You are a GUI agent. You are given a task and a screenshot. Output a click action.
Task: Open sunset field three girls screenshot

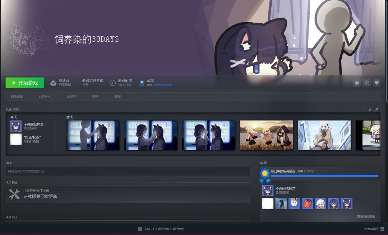tap(267, 135)
